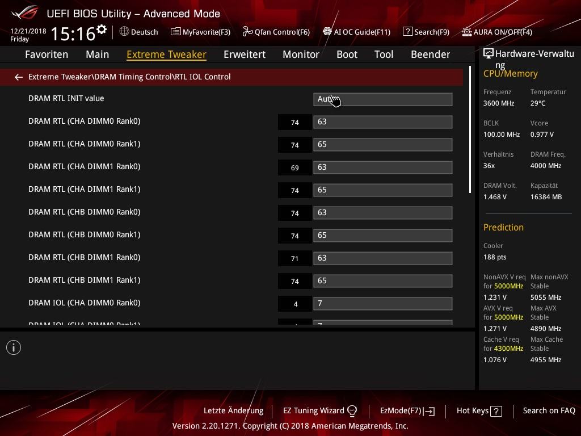Screen dimensions: 581x436
Task: Toggle AURA lighting icon
Action: tap(467, 32)
